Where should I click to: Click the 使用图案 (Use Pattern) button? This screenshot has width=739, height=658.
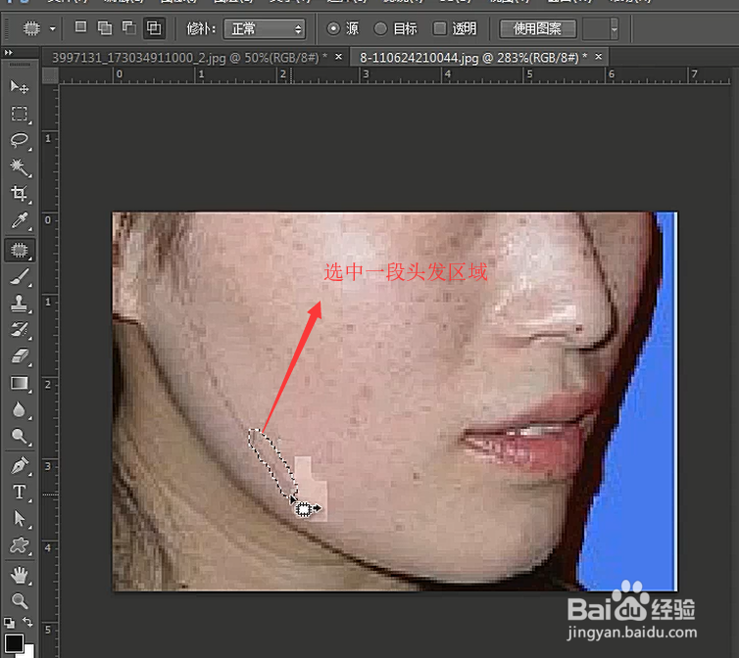[537, 29]
